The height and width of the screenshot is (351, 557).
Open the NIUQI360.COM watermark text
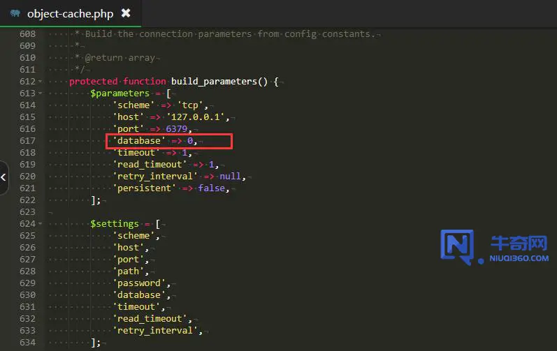[520, 258]
